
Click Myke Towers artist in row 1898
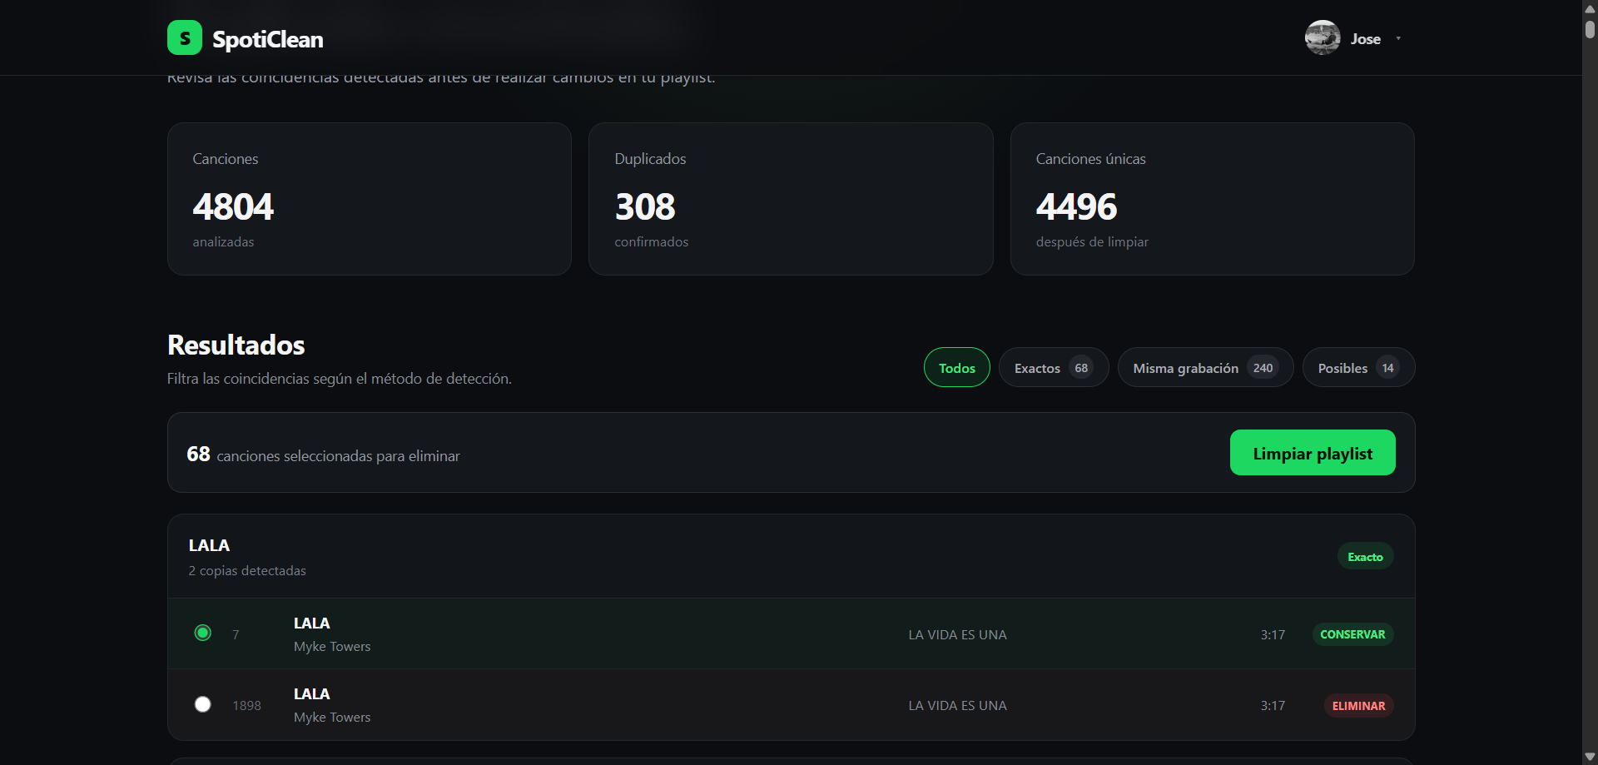[x=332, y=717]
